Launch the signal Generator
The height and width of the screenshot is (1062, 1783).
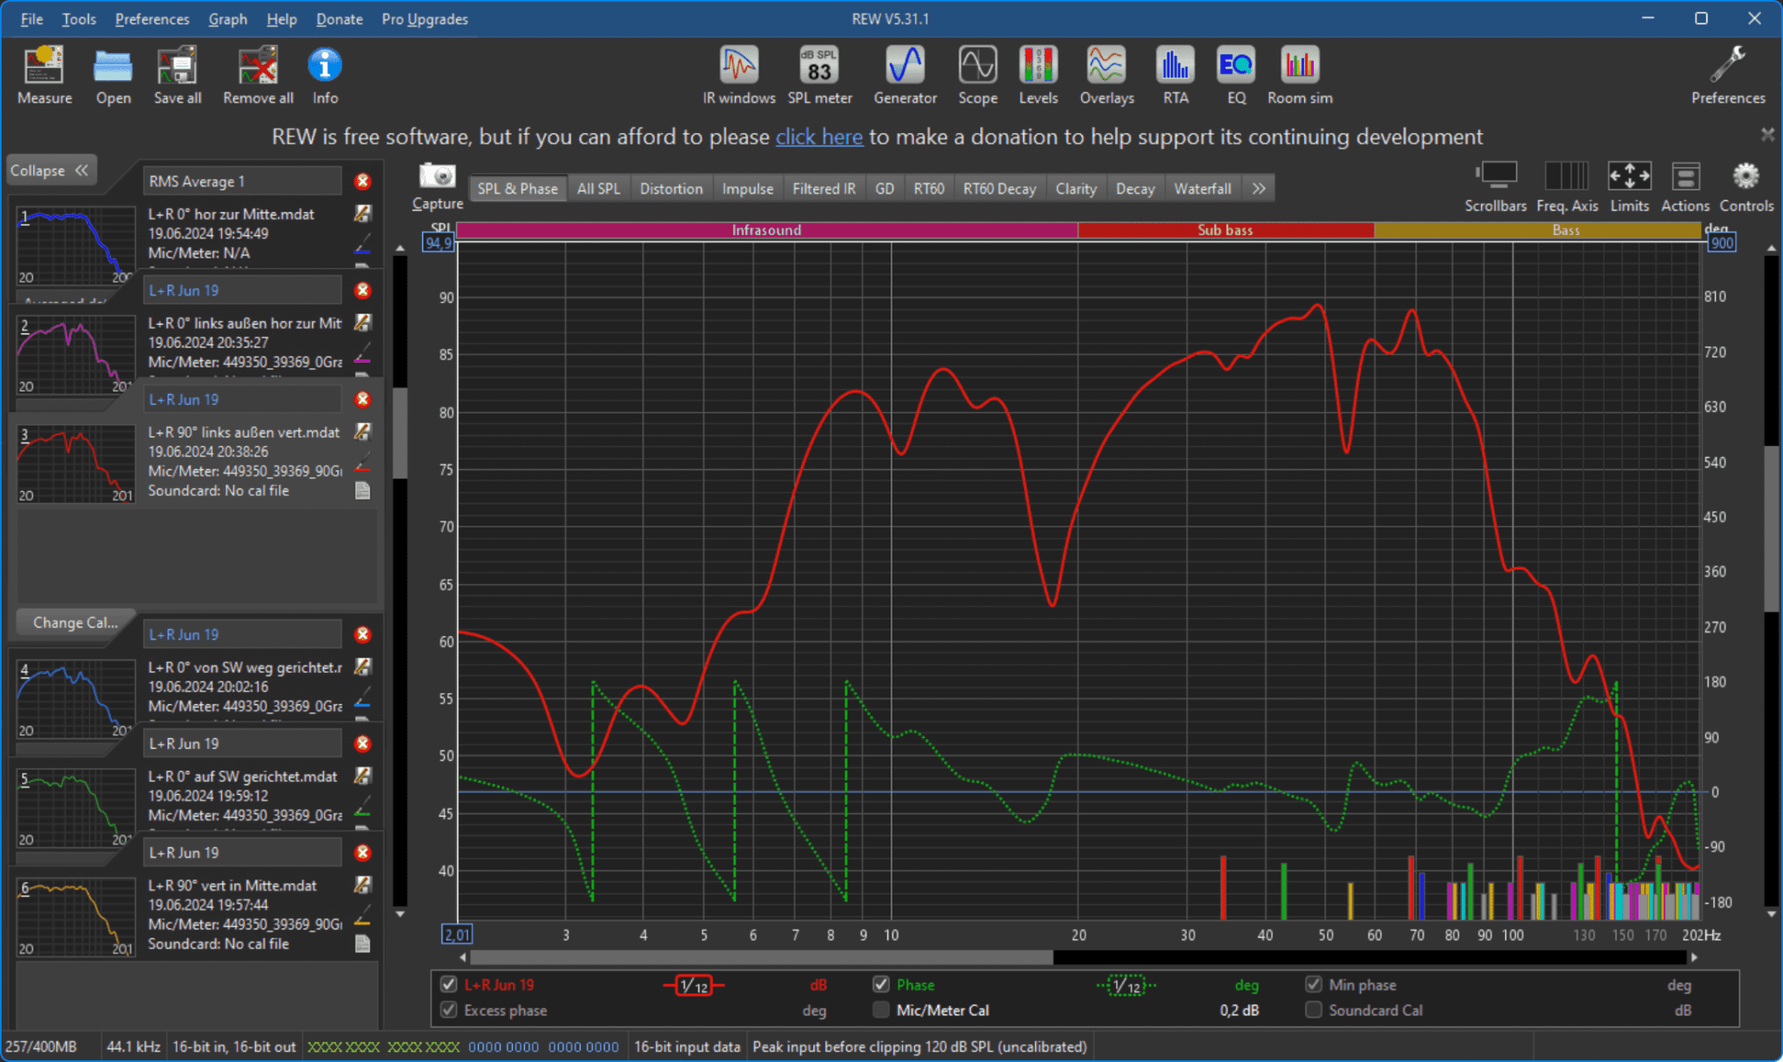905,75
